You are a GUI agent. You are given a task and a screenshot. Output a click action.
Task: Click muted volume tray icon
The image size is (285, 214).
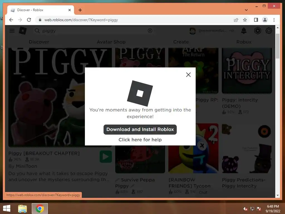tap(245, 209)
